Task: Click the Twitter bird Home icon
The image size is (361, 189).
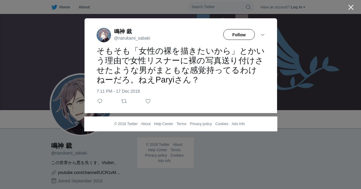Action: pyautogui.click(x=54, y=7)
